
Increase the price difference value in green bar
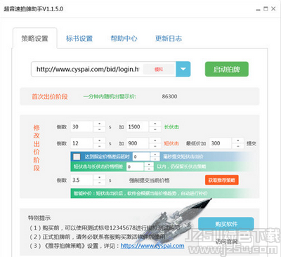tap(149, 164)
